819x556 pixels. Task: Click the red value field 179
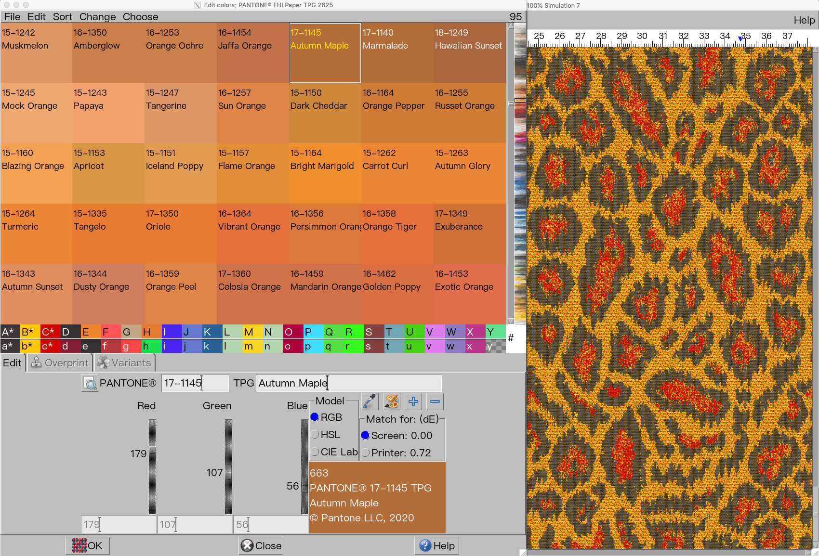(119, 525)
